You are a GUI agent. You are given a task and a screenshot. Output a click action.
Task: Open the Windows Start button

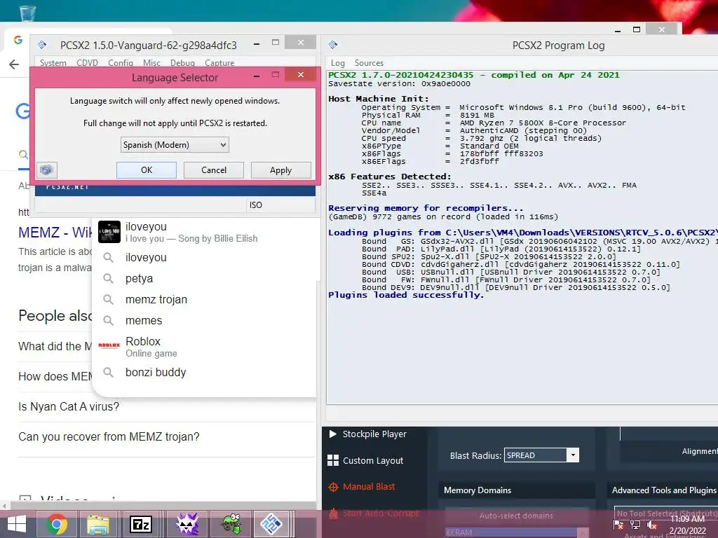coord(17,524)
